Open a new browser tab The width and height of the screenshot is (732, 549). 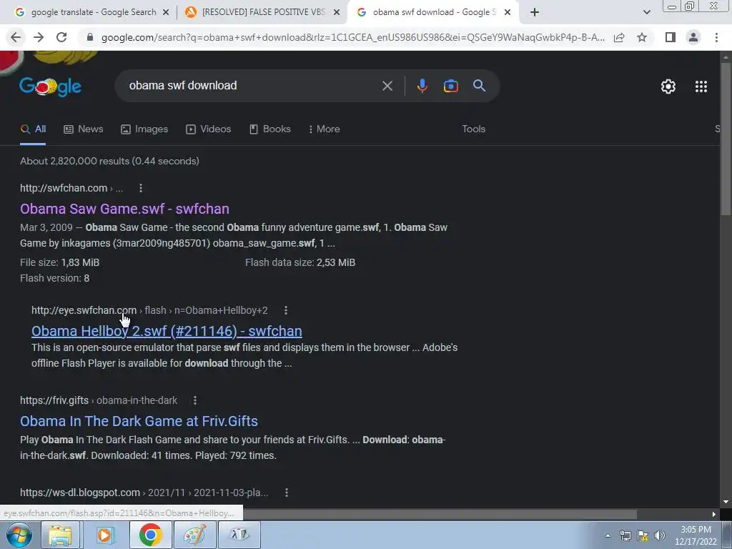click(535, 13)
